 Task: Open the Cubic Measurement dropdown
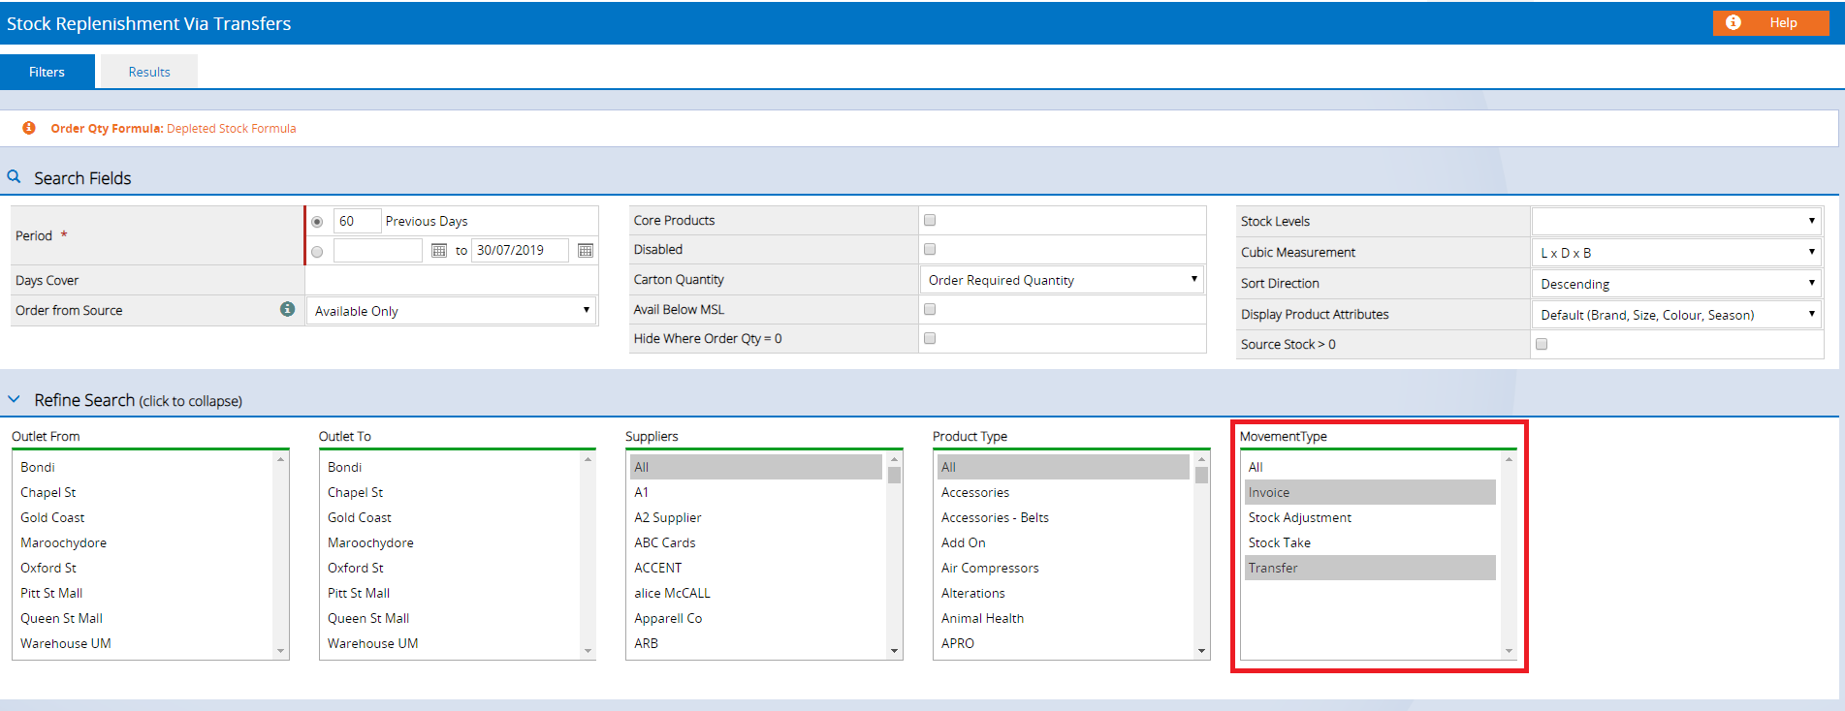pyautogui.click(x=1675, y=252)
